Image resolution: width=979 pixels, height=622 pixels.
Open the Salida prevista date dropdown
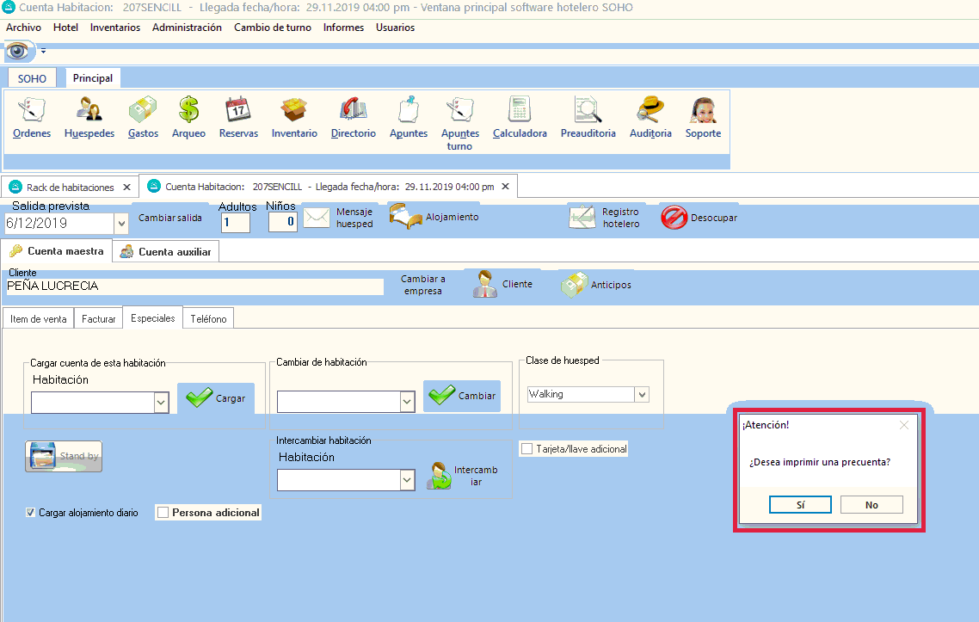point(120,223)
